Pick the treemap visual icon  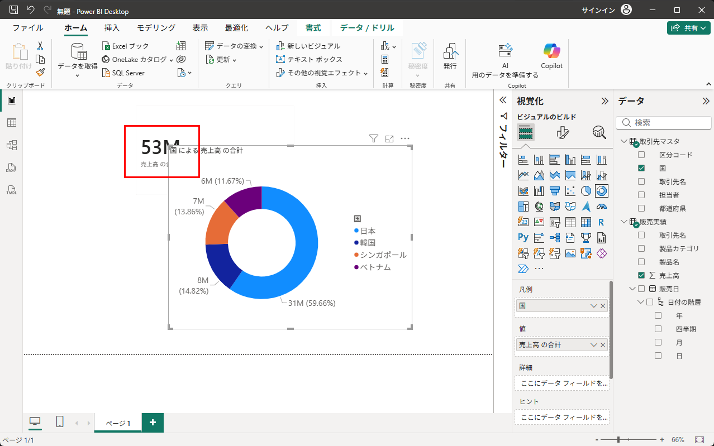(523, 207)
